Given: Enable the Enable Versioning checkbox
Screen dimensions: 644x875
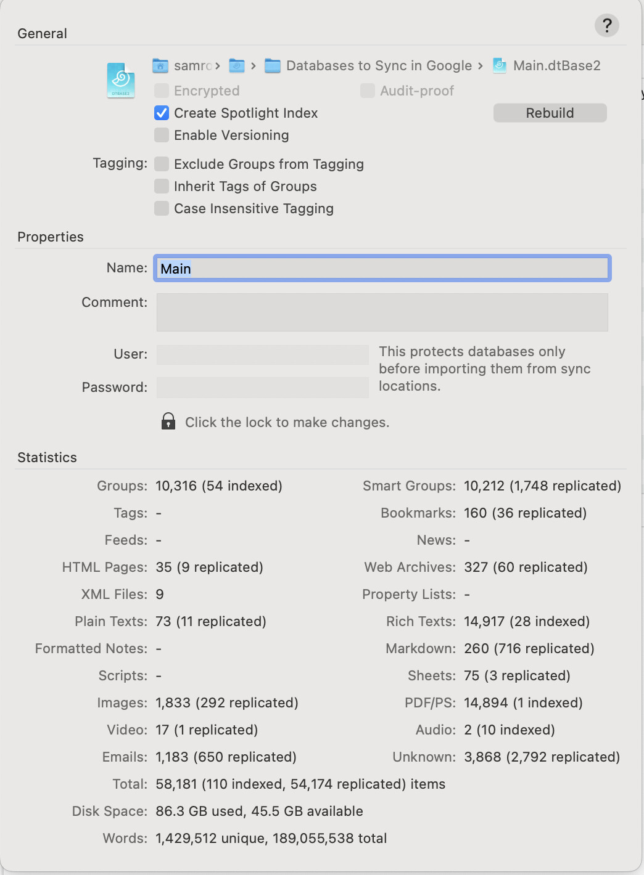Looking at the screenshot, I should pos(162,135).
